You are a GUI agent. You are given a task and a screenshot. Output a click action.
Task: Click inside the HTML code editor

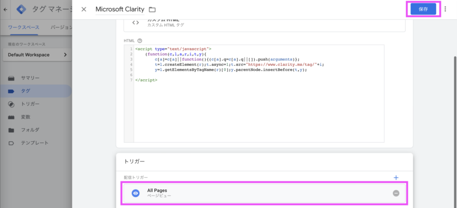[259, 107]
